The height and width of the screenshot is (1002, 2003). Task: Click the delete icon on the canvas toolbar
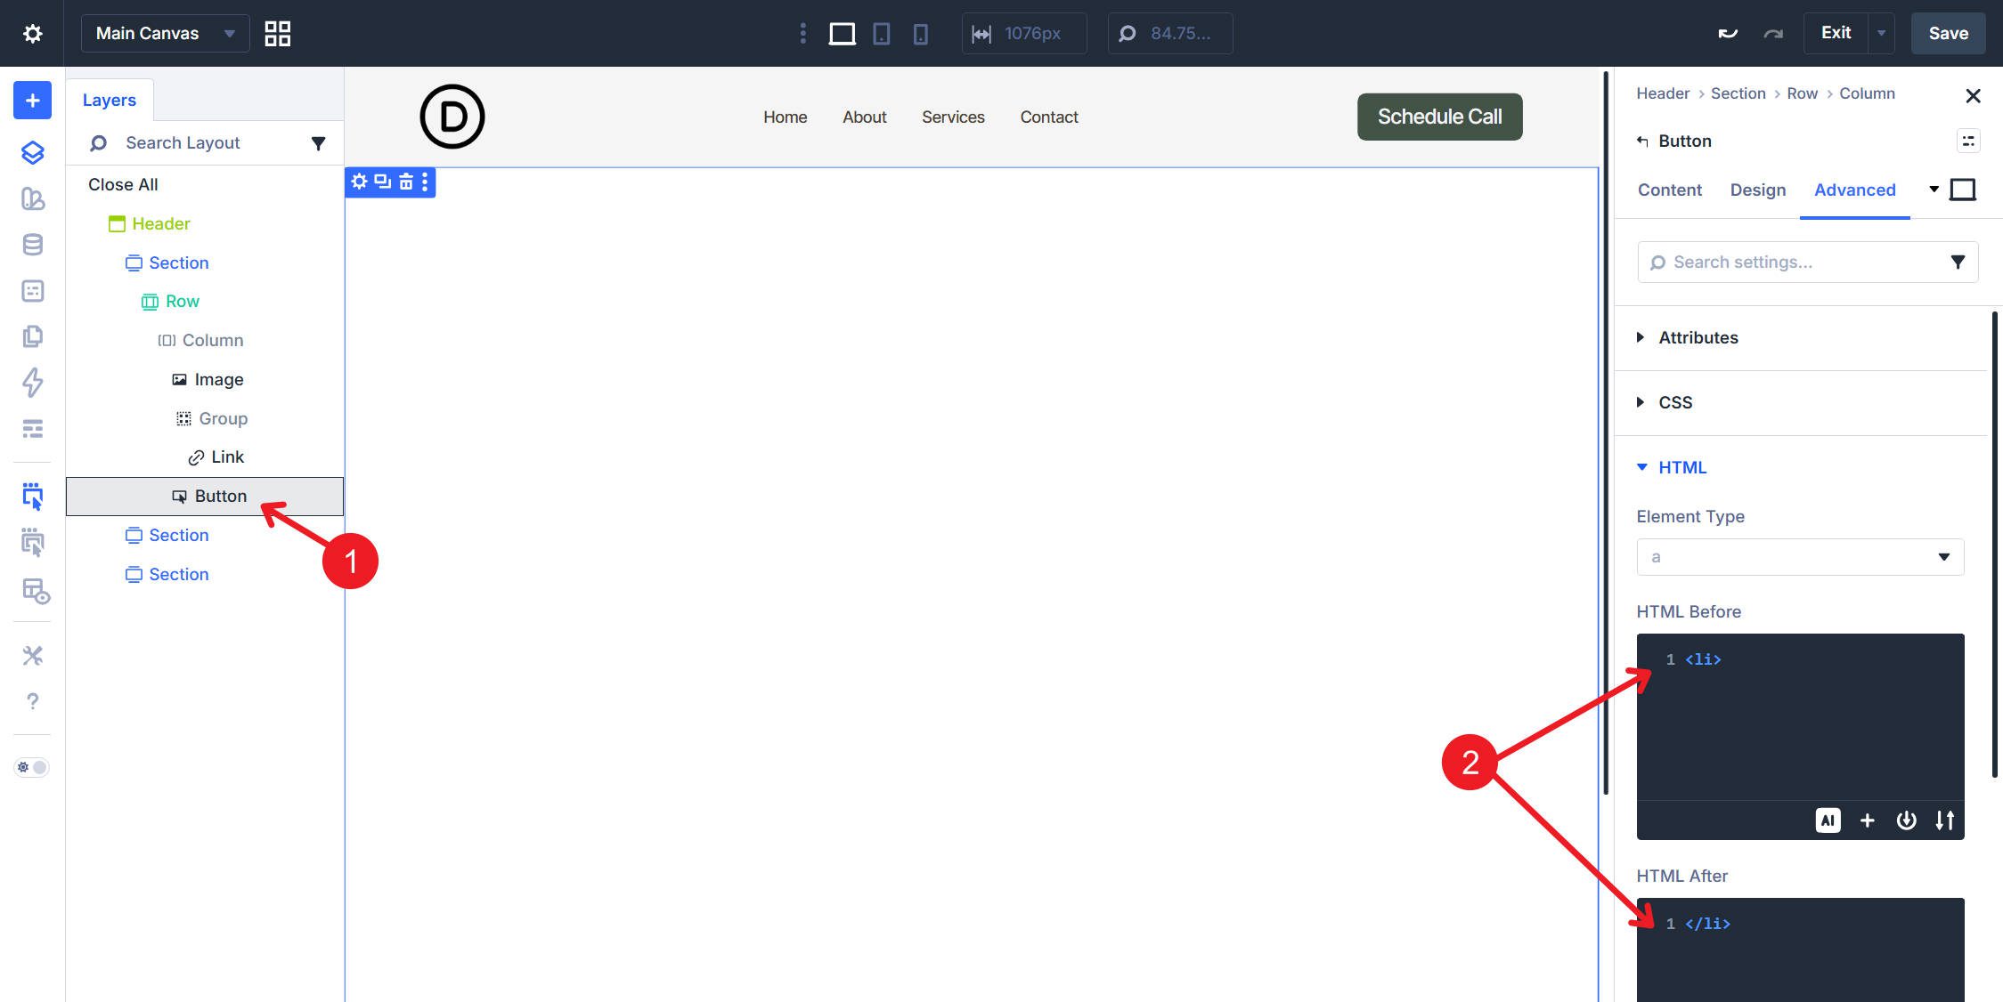coord(404,182)
